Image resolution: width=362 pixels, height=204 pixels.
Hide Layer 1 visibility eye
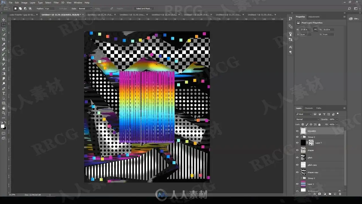tap(297, 184)
